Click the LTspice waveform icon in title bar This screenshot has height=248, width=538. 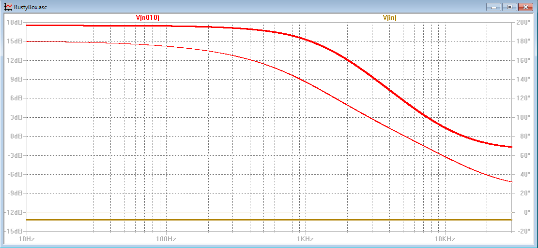[8, 6]
